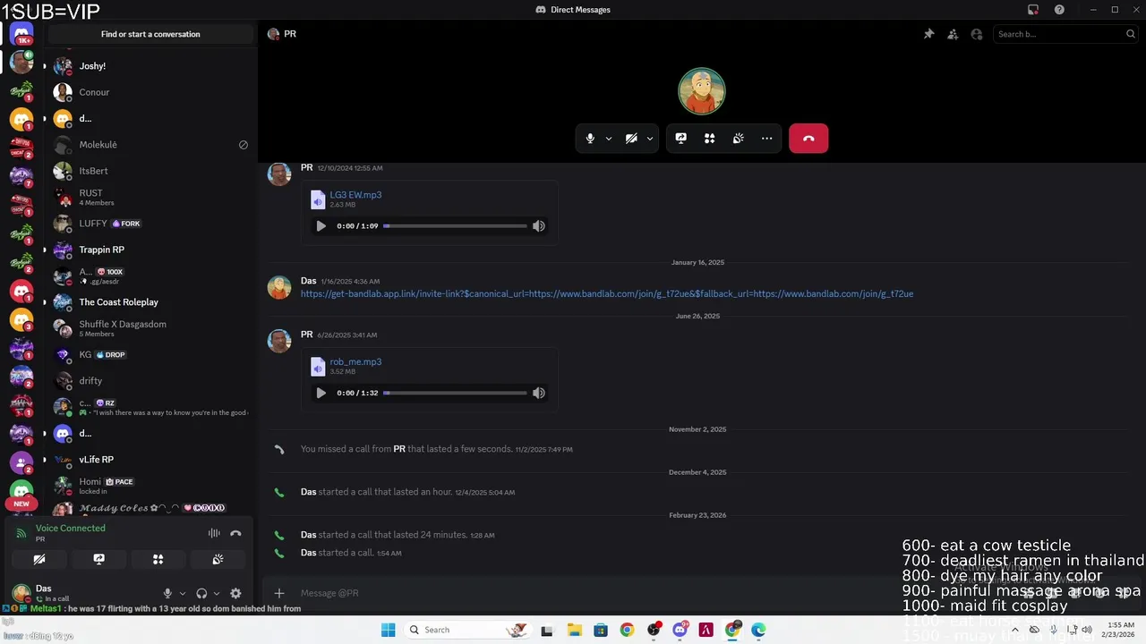Toggle camera in voice panel
Screen dimensions: 1146x644
39,559
